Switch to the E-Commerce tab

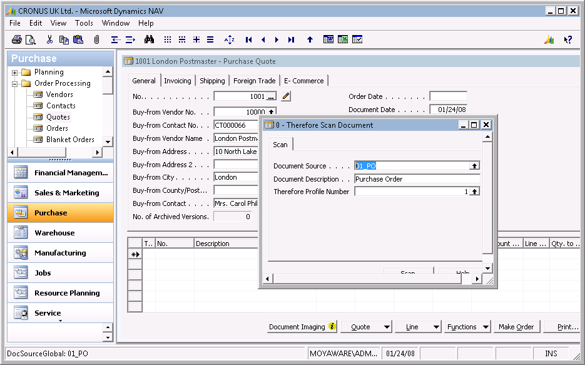[x=303, y=81]
